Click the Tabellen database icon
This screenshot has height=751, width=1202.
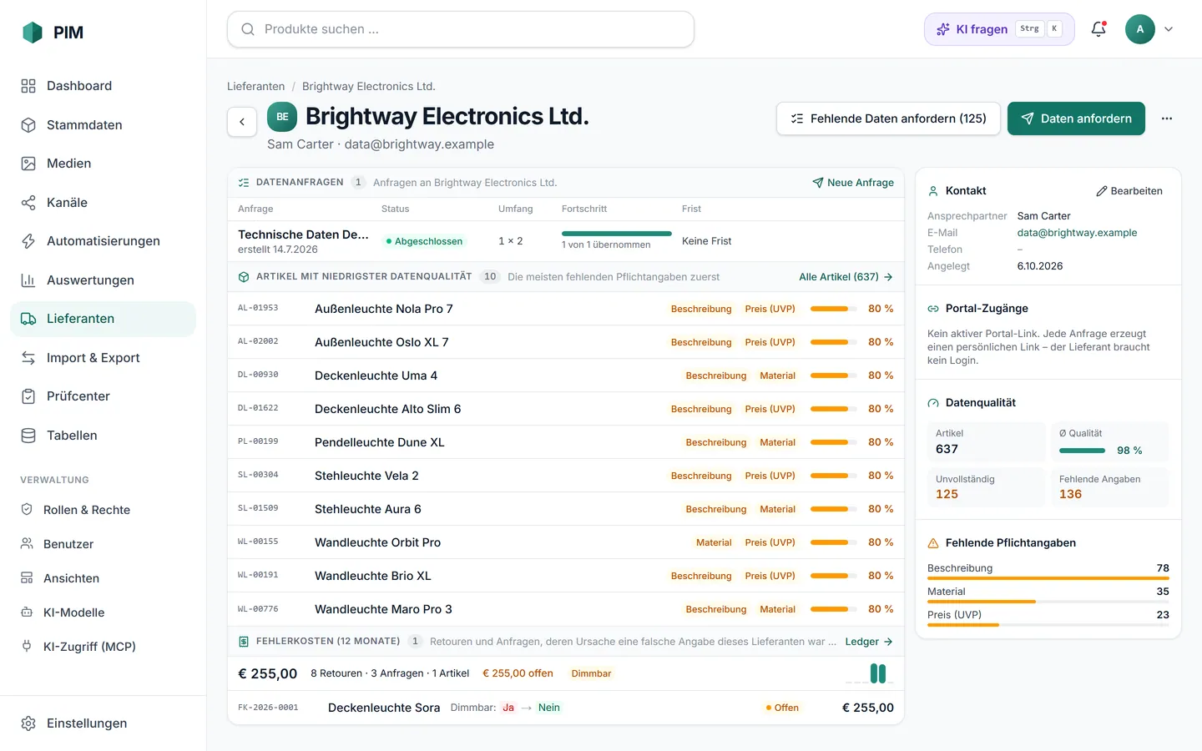28,436
